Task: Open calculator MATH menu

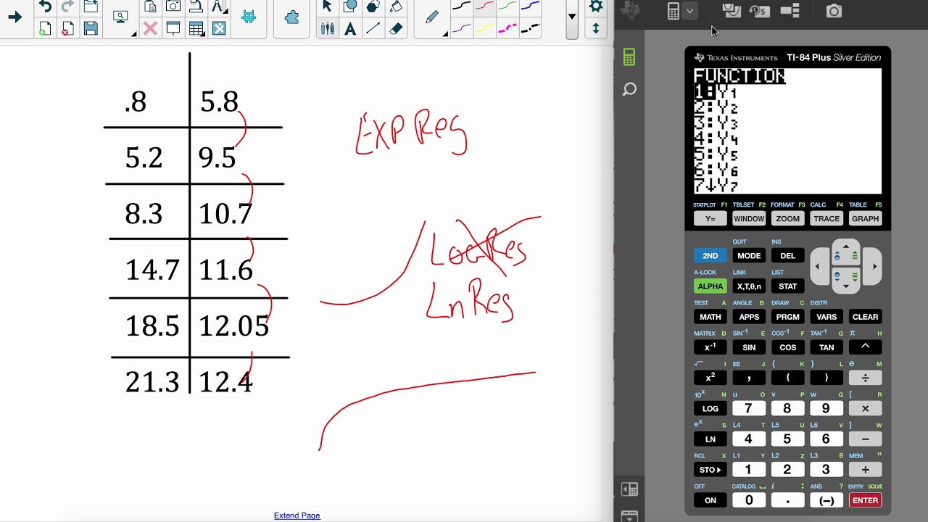Action: tap(710, 317)
